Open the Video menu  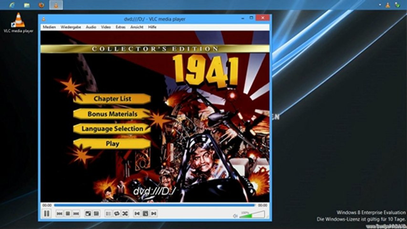pyautogui.click(x=106, y=27)
